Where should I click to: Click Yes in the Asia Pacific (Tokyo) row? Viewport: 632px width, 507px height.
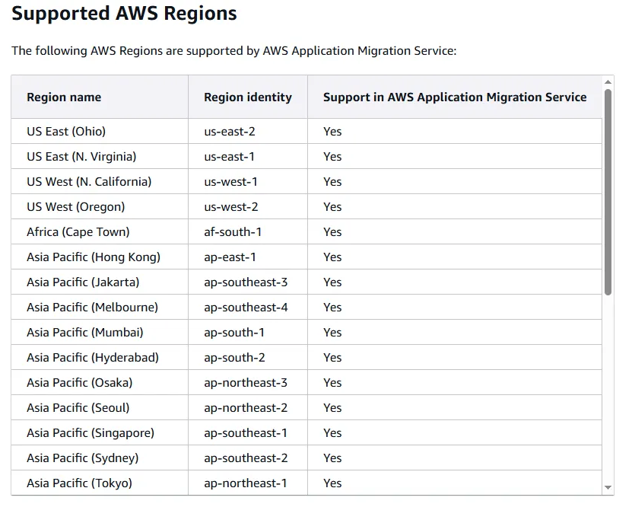click(332, 483)
